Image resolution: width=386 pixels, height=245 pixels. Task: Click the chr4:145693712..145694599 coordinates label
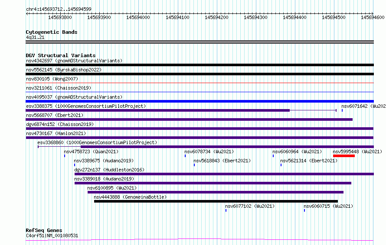59,9
